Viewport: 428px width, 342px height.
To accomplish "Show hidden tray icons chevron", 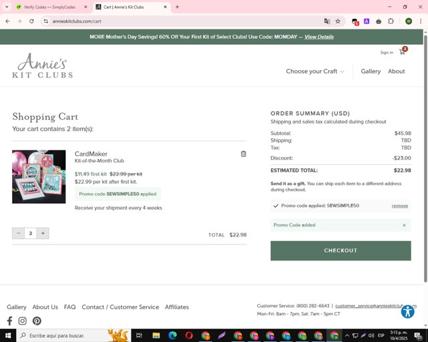I will click(346, 335).
